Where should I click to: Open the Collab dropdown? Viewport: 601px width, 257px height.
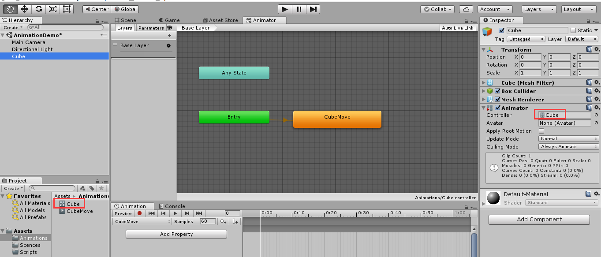[x=437, y=9]
